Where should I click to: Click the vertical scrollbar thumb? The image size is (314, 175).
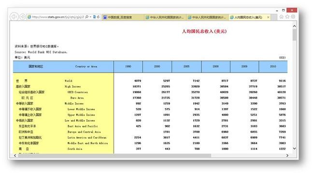(x=294, y=35)
